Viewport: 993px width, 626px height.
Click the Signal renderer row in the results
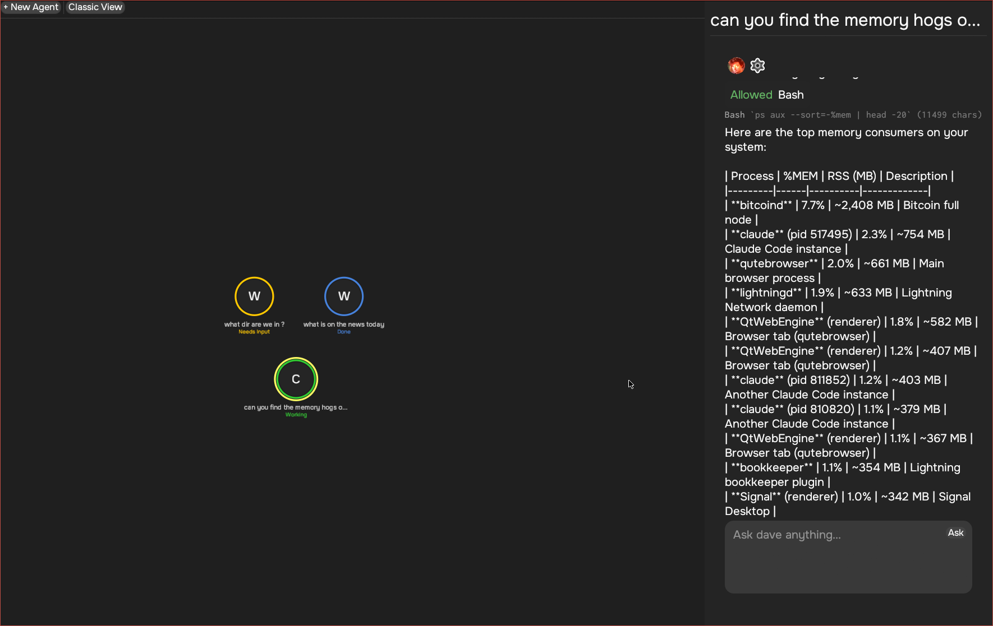[x=847, y=497]
